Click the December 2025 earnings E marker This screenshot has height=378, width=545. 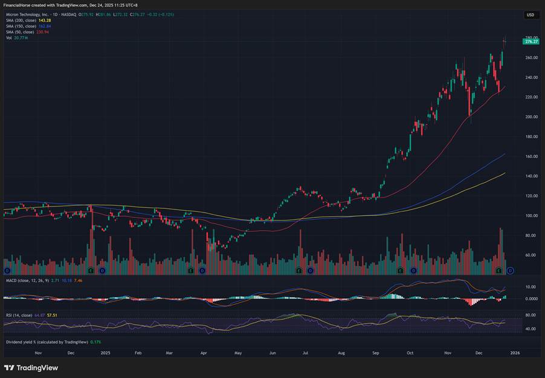[x=498, y=271]
